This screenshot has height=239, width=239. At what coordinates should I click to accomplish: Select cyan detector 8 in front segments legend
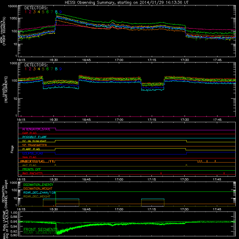56,12
